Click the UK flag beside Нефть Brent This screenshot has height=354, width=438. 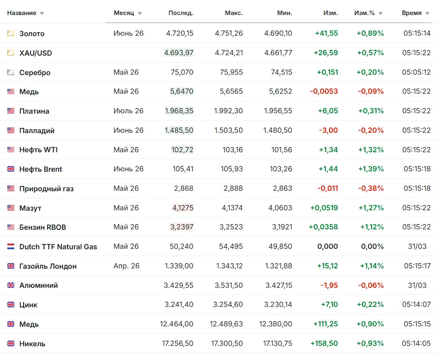click(x=11, y=169)
